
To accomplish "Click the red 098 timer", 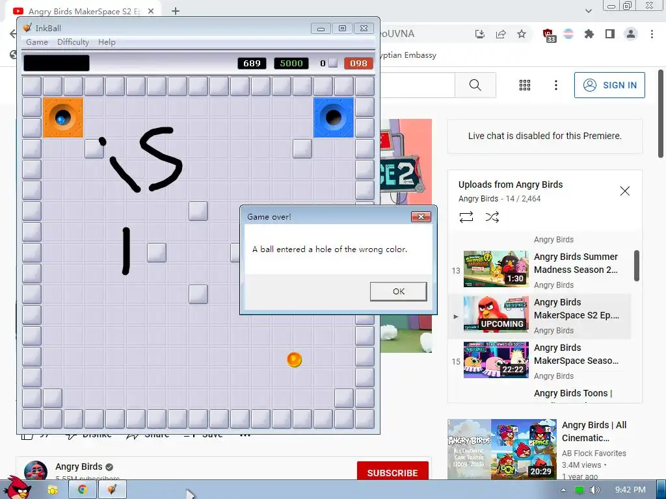I will (358, 63).
